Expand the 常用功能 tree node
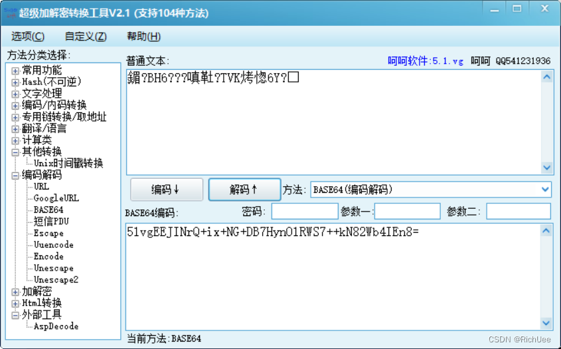This screenshot has width=561, height=349. coord(15,70)
